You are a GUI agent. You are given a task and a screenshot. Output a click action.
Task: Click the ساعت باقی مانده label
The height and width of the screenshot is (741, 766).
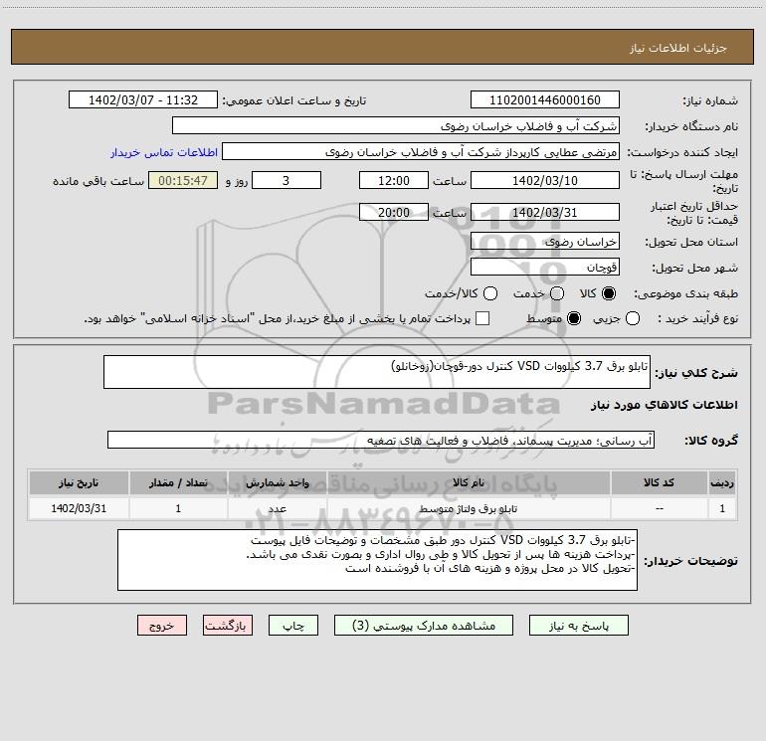point(98,181)
